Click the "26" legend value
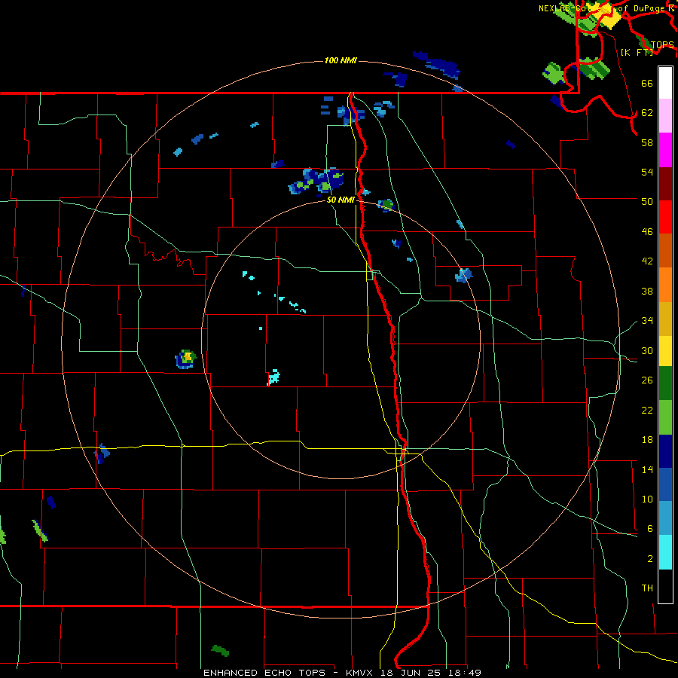This screenshot has height=678, width=678. coord(647,380)
